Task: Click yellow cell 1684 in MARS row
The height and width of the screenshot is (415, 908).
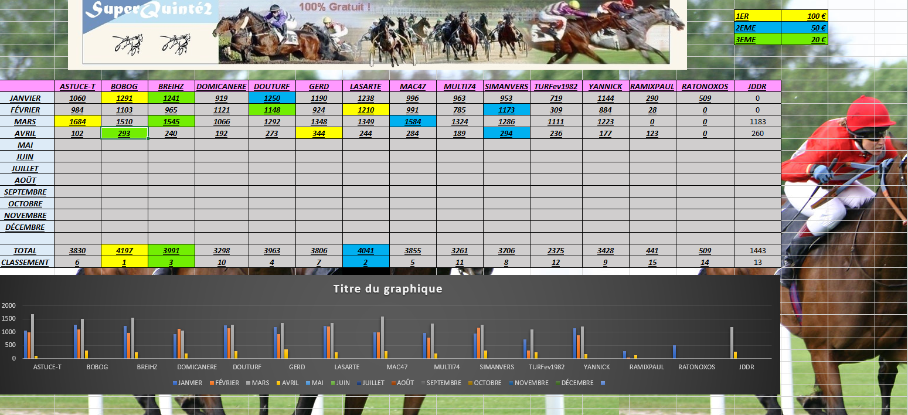Action: 77,121
